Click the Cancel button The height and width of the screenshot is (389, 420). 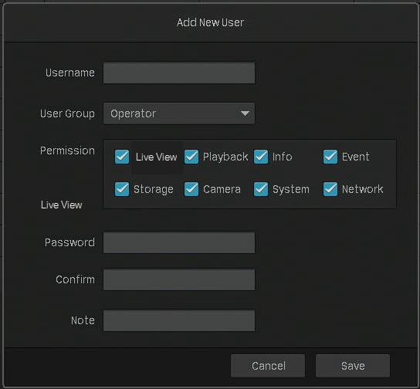pyautogui.click(x=268, y=366)
